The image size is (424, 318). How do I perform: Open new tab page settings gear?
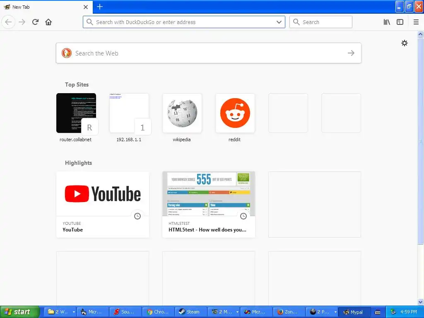(404, 43)
